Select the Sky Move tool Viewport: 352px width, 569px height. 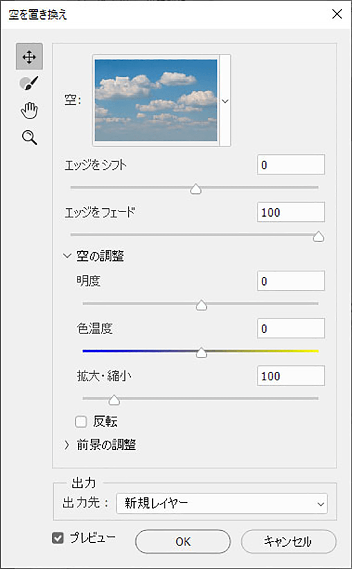tap(29, 57)
